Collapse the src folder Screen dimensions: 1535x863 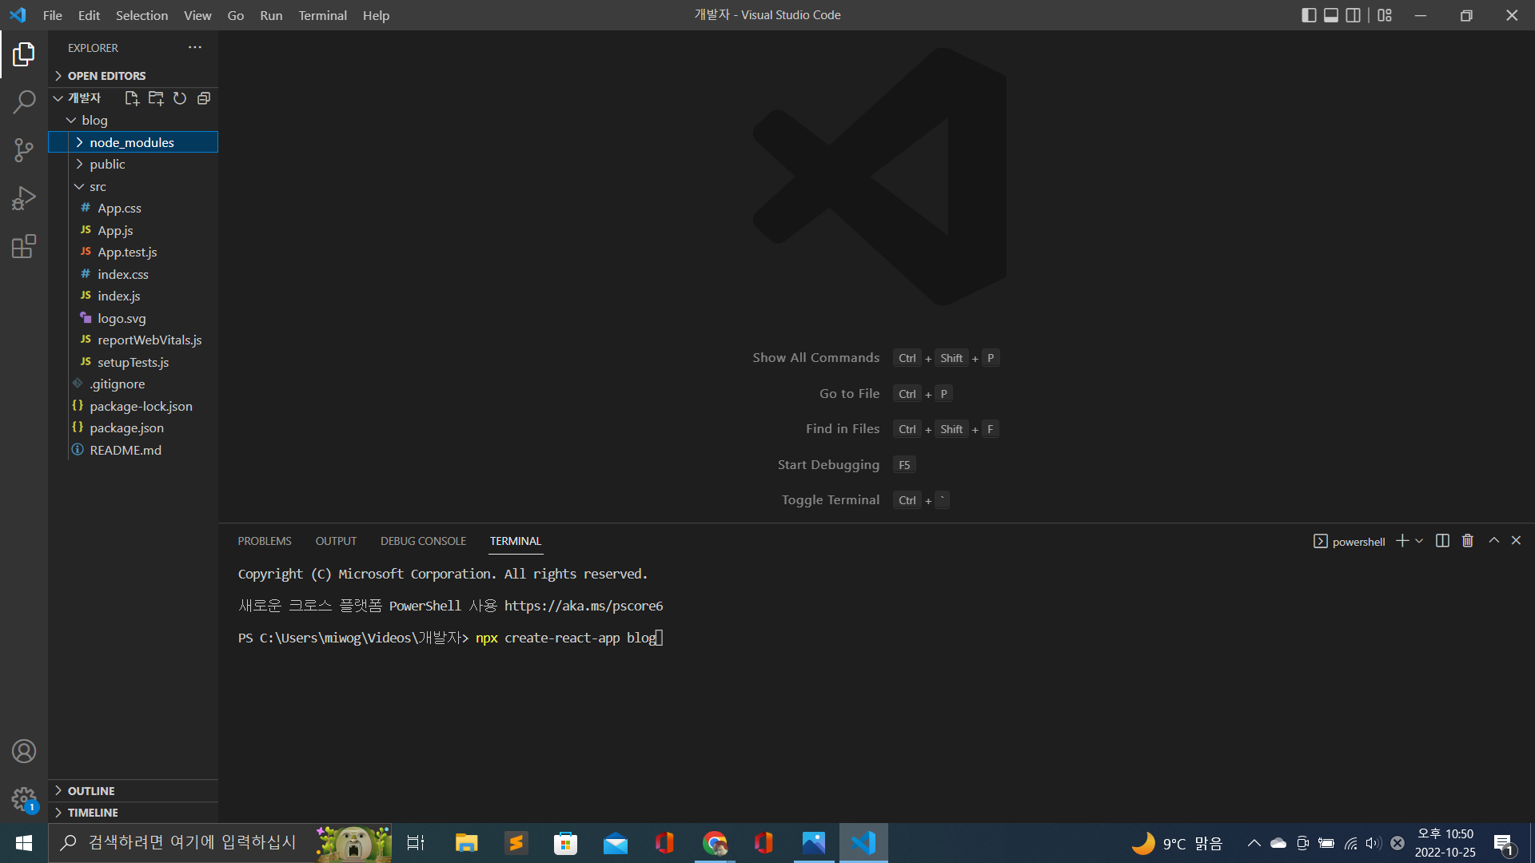tap(98, 186)
